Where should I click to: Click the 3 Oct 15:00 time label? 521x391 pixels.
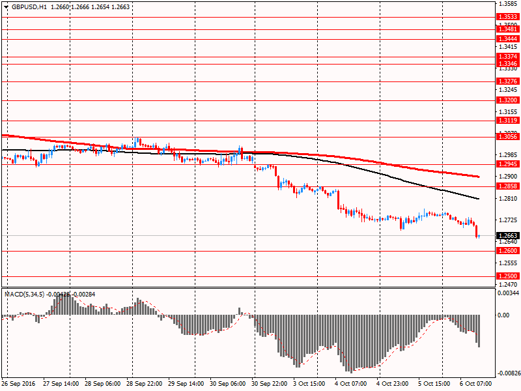pyautogui.click(x=309, y=384)
